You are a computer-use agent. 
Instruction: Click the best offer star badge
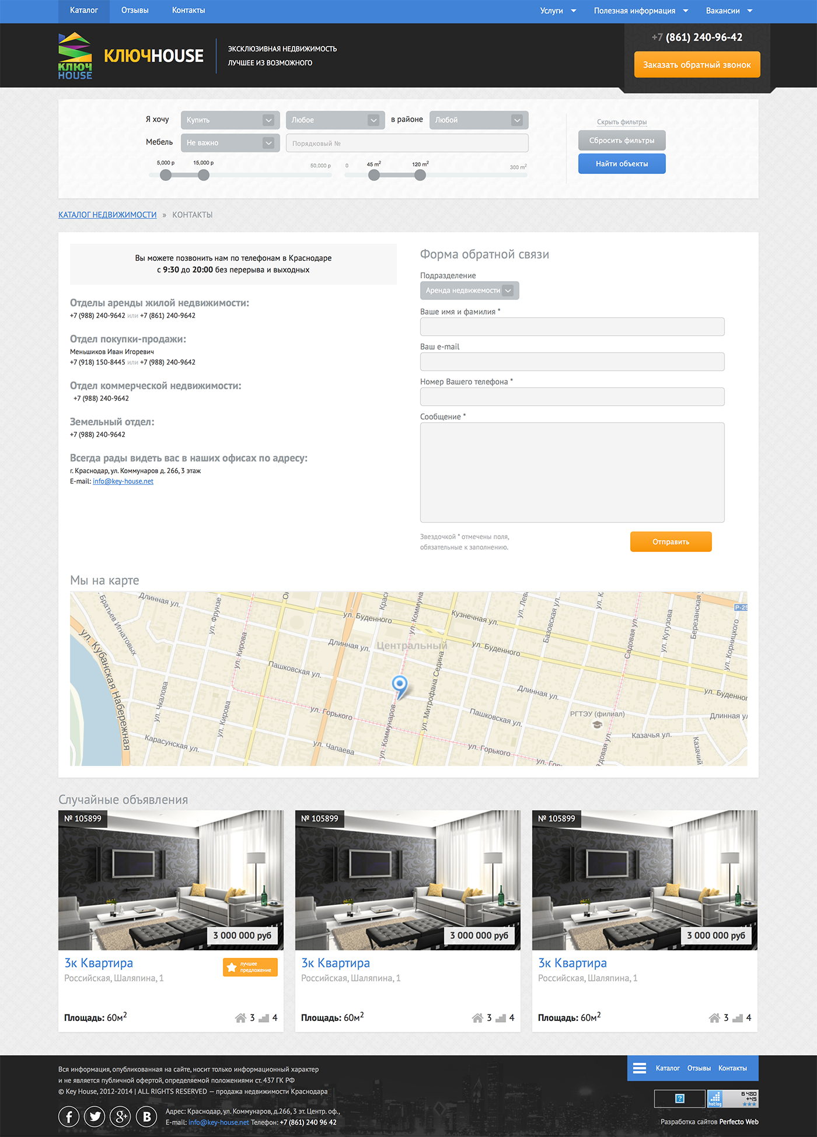tap(250, 967)
